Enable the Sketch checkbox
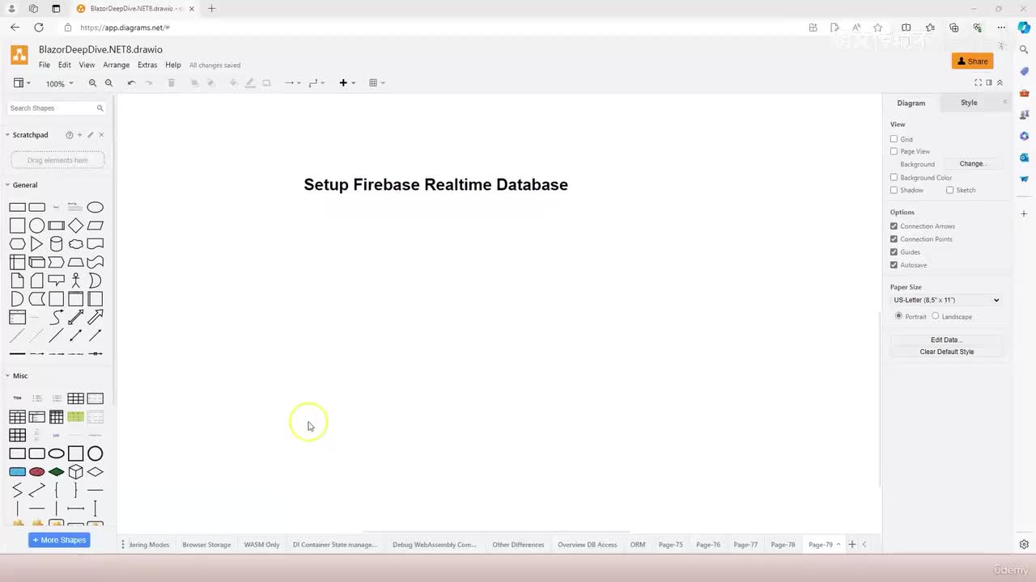This screenshot has height=582, width=1036. (x=949, y=190)
